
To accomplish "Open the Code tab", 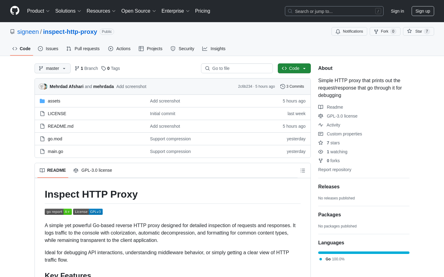I will coord(22,49).
